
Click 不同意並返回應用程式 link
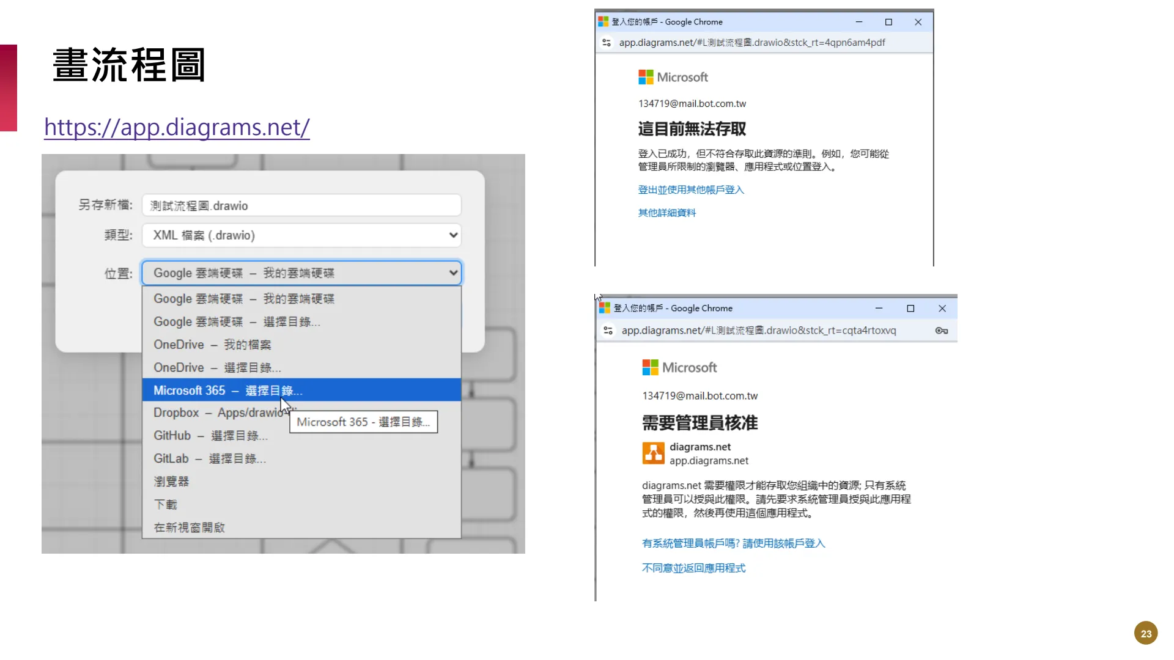pyautogui.click(x=694, y=568)
